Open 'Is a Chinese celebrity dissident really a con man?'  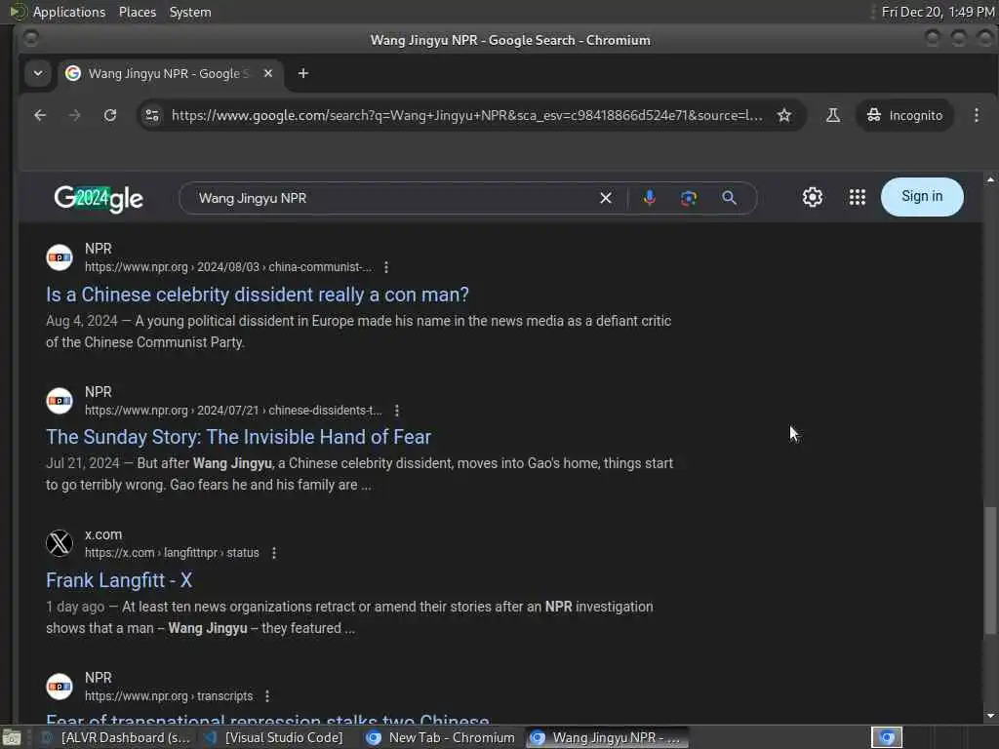coord(258,295)
